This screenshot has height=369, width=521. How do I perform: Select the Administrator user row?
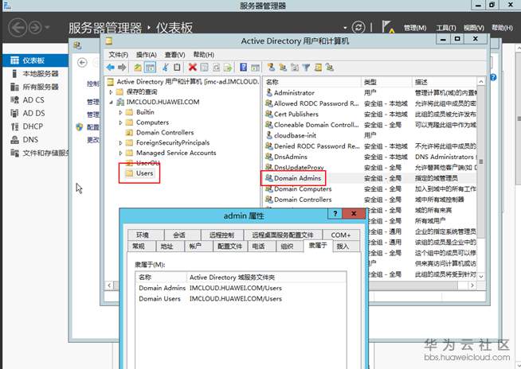[x=371, y=92]
